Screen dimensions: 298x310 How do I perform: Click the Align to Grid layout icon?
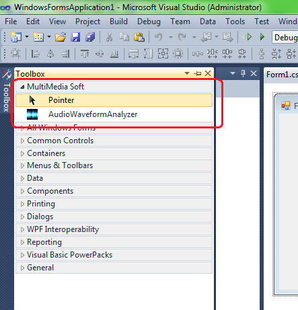pyautogui.click(x=15, y=54)
